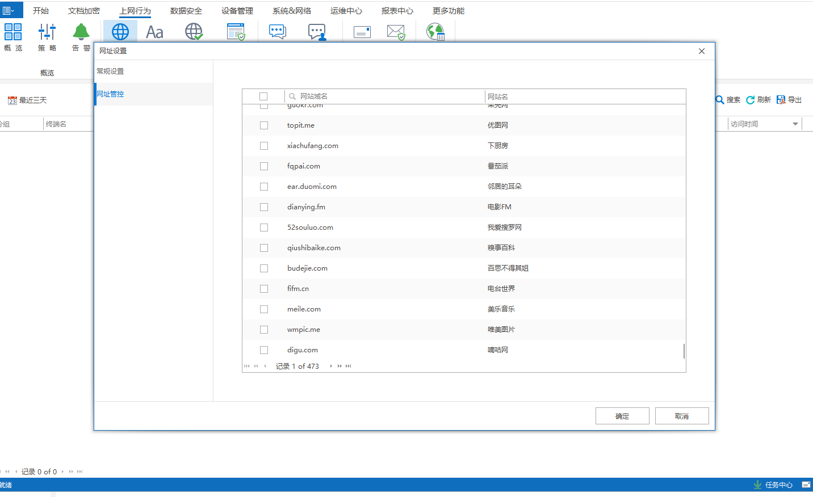This screenshot has width=813, height=497.
Task: Select 常规设置 in the dialog sidebar
Action: pyautogui.click(x=110, y=71)
